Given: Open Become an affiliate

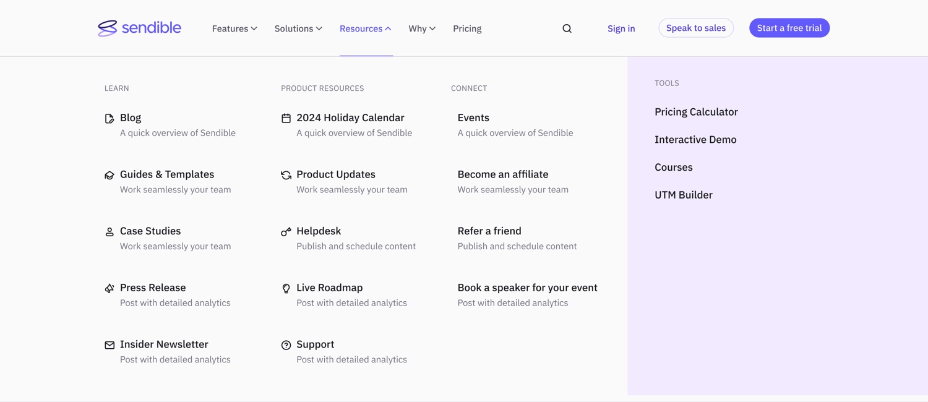Looking at the screenshot, I should (503, 174).
